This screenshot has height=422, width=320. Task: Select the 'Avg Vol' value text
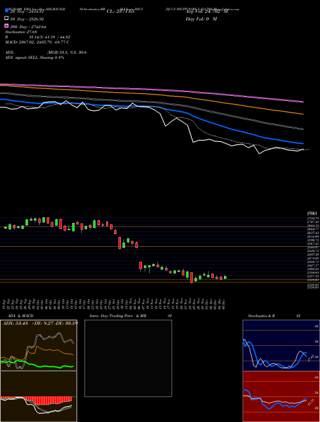coord(207,12)
